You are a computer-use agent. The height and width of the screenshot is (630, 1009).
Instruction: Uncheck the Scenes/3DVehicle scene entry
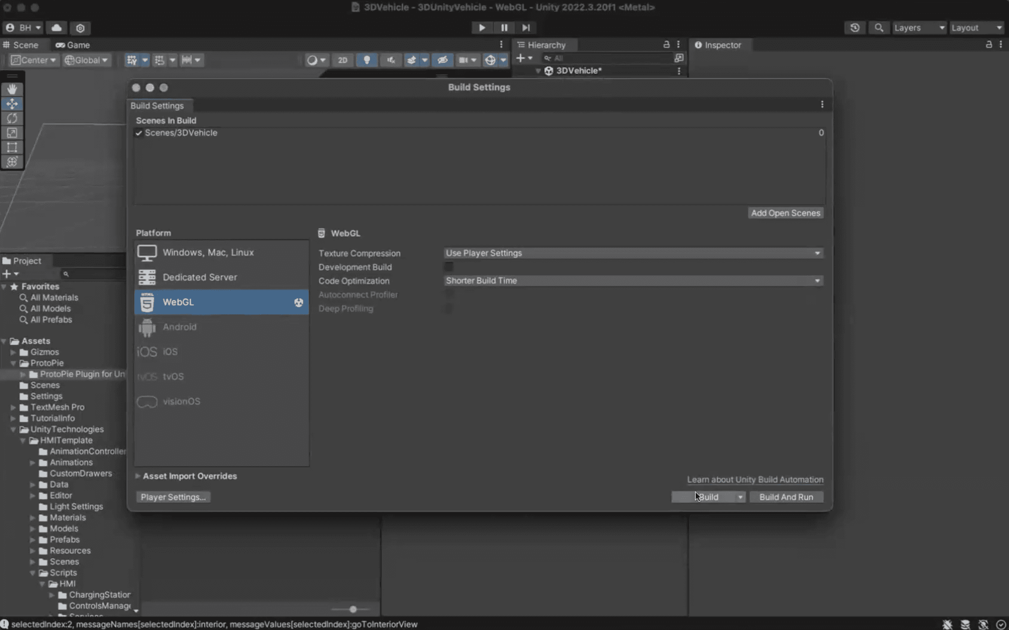click(x=138, y=133)
